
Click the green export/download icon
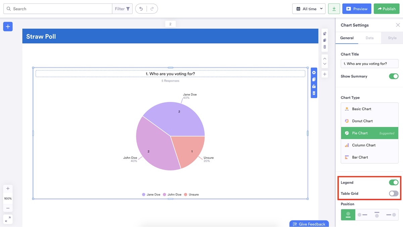pos(333,8)
